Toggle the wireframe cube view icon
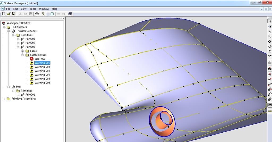The width and height of the screenshot is (272, 142). click(70, 14)
